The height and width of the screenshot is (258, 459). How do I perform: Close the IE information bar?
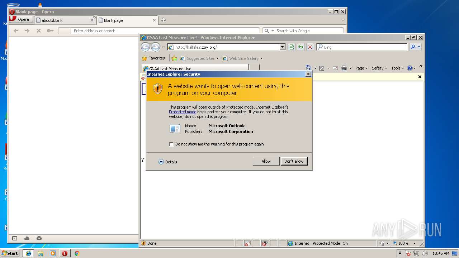click(420, 77)
